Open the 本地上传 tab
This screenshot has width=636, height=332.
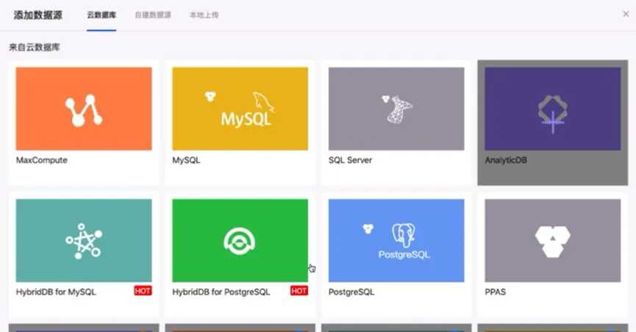204,15
